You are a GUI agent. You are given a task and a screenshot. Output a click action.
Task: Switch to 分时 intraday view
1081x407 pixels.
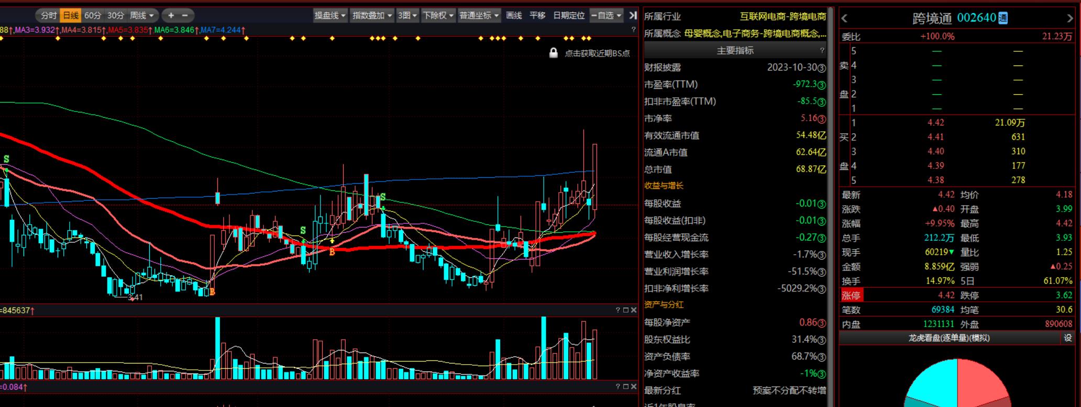[49, 16]
